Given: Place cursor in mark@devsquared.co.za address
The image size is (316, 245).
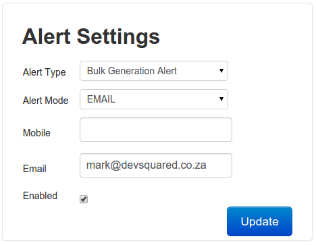Looking at the screenshot, I should pos(147,165).
